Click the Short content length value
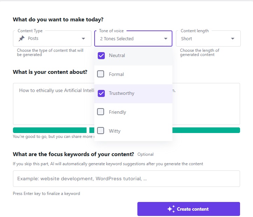This screenshot has width=253, height=217. pos(186,38)
